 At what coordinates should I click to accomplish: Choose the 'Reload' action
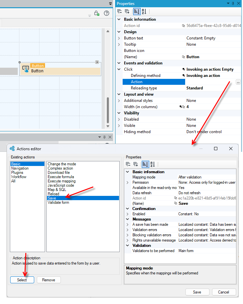coord(83,194)
